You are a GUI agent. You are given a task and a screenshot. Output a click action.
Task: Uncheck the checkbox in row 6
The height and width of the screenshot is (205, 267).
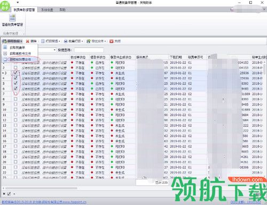pos(15,88)
